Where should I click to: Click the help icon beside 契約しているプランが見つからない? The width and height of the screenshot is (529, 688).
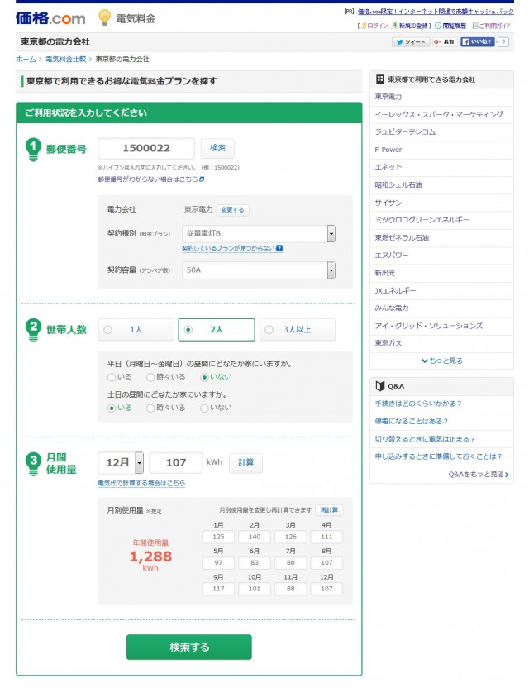[279, 248]
